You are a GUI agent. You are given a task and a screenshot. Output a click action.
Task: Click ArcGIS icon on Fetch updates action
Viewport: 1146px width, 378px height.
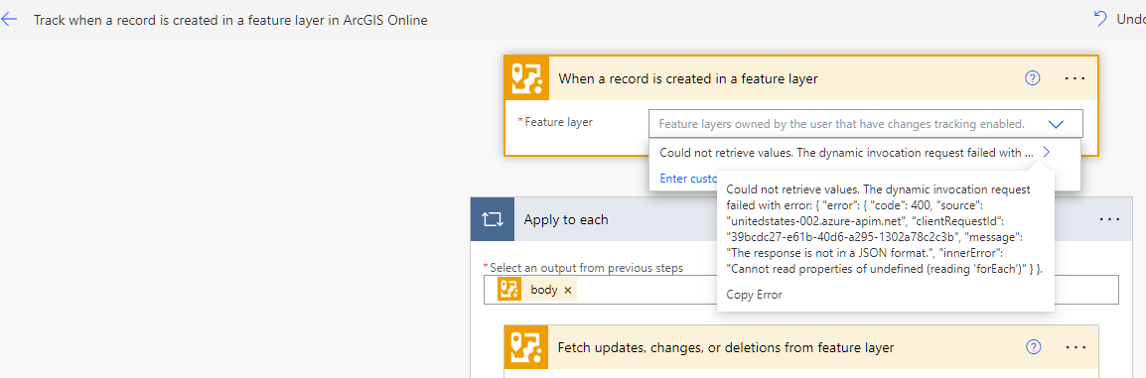525,347
